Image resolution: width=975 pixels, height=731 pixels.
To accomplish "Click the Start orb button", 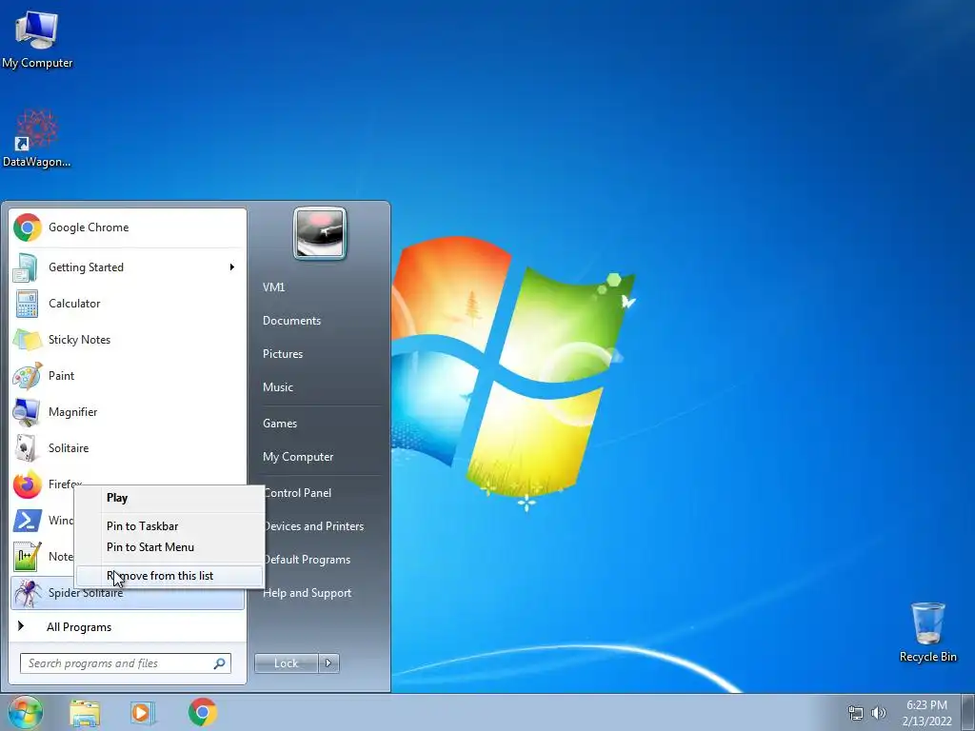I will [26, 712].
